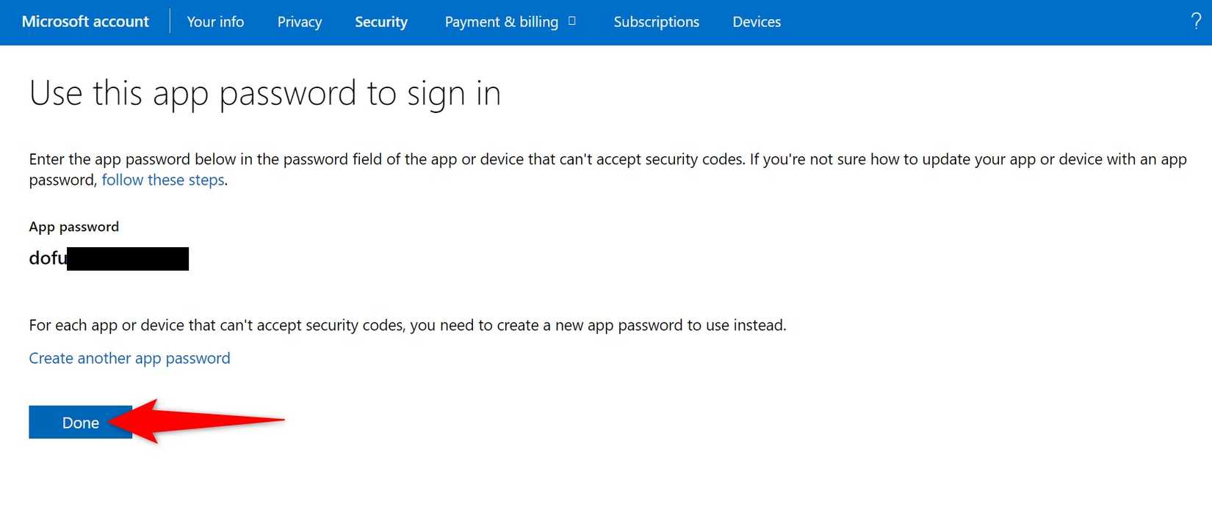Open the Payment & billing menu

click(501, 22)
